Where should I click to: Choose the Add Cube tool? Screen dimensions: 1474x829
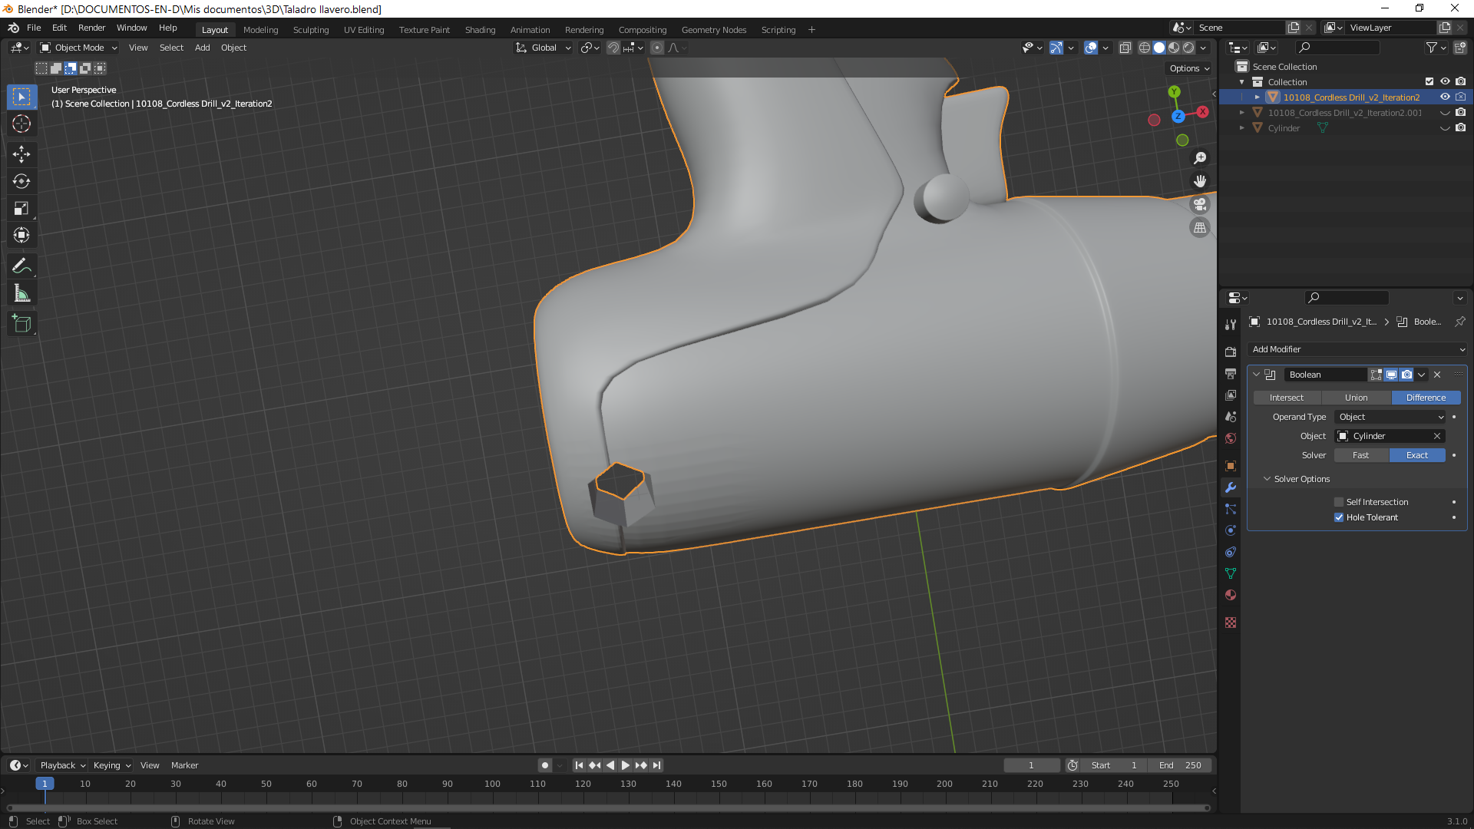pyautogui.click(x=21, y=324)
